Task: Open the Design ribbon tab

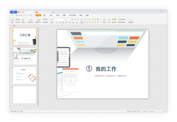Action: coord(51,15)
